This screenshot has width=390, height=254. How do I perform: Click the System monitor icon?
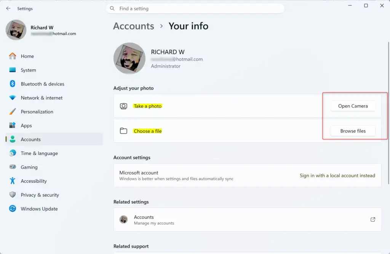13,70
